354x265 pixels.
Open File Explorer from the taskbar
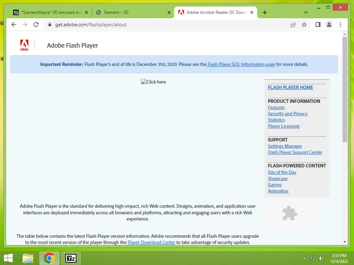pos(28,258)
